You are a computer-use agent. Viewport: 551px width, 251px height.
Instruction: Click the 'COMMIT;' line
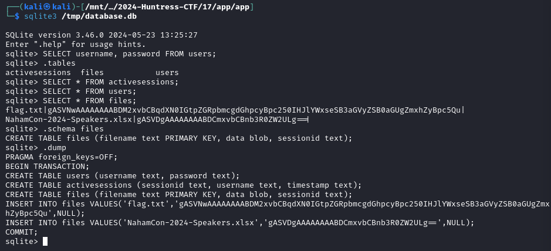22,232
